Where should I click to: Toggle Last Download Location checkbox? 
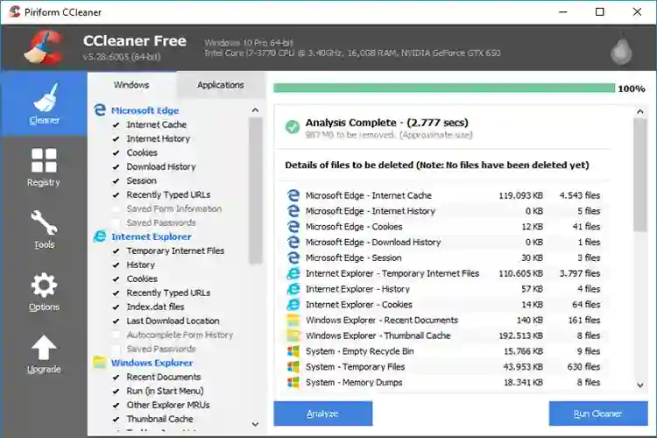click(116, 321)
